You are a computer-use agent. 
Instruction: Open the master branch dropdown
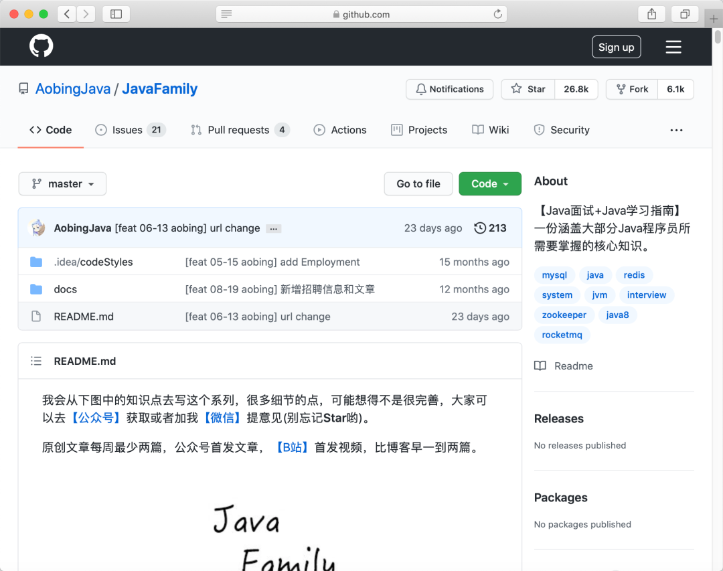click(62, 183)
